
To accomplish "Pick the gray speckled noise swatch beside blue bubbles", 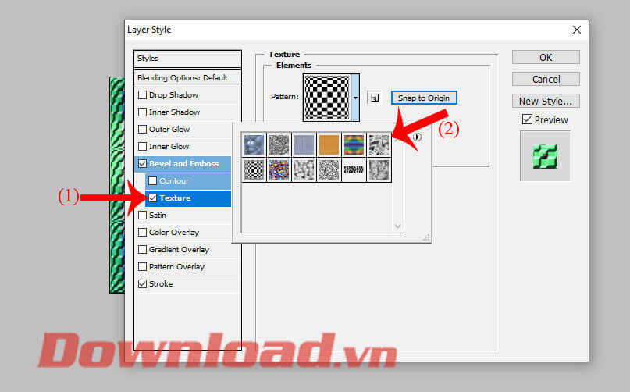I will [x=279, y=144].
